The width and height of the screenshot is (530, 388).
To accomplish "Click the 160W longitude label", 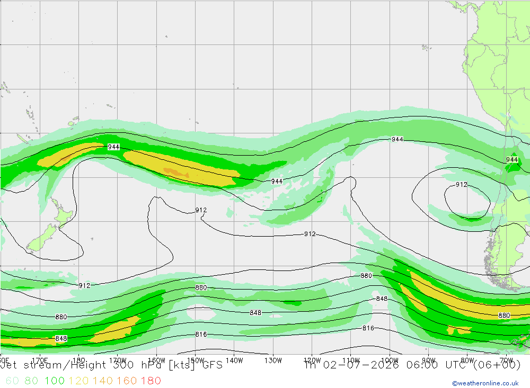I will click(156, 360).
